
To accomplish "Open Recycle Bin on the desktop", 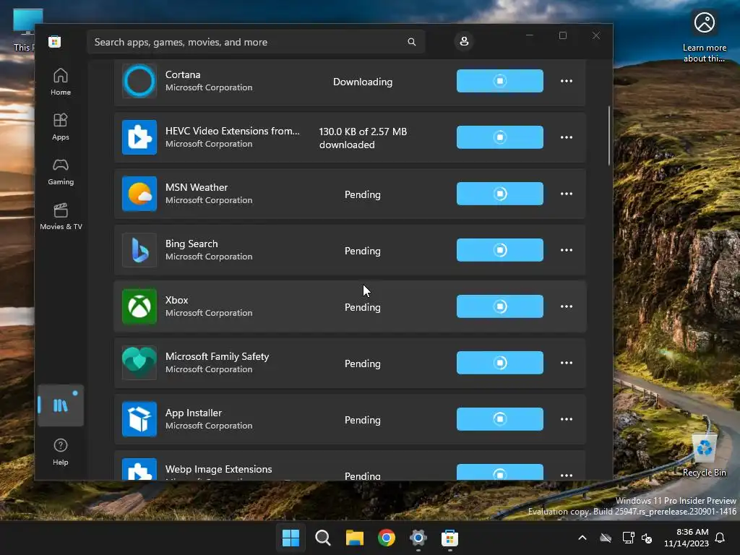I will [x=704, y=456].
